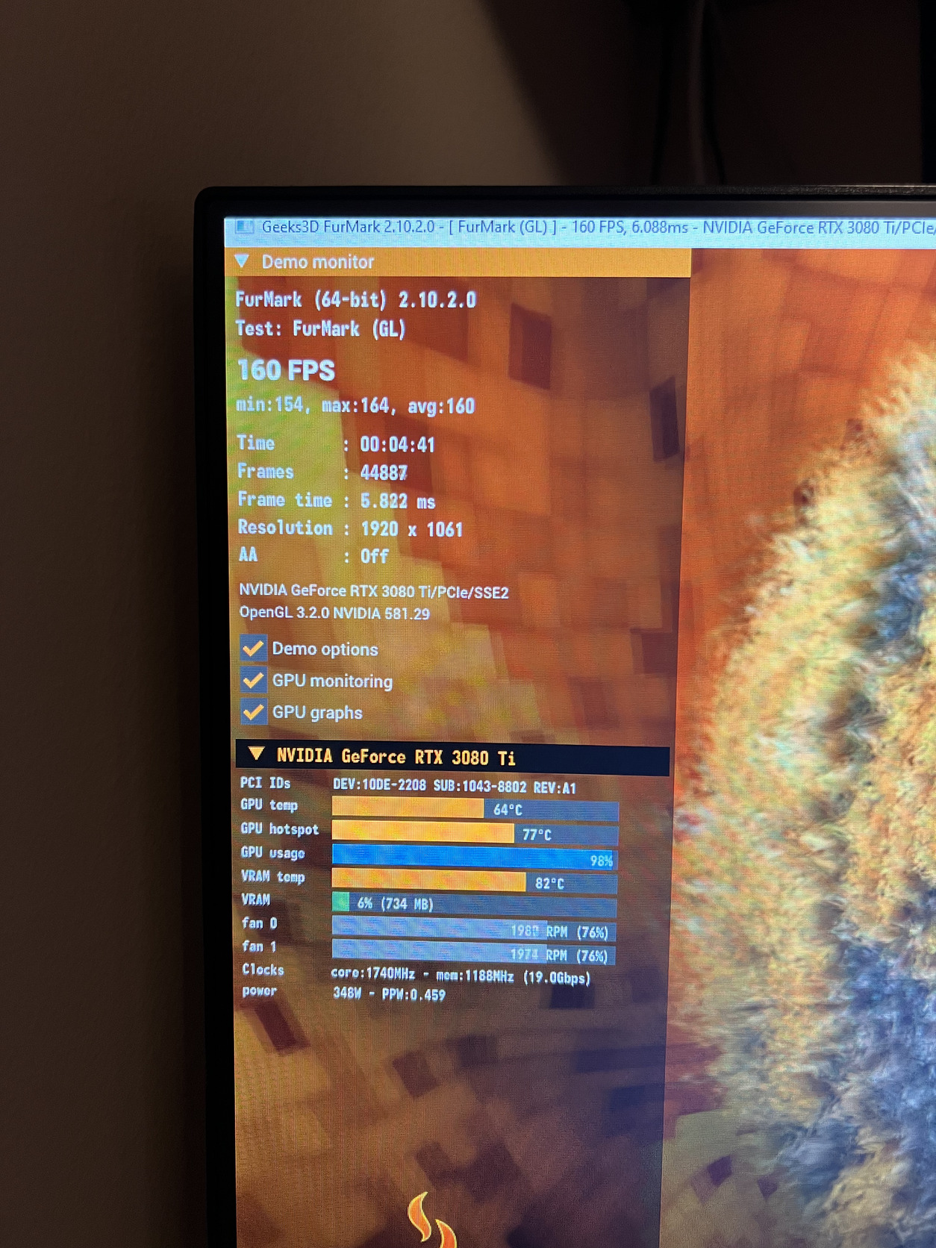Click the GPU hotspot 77°C bar
This screenshot has width=936, height=1248.
(x=475, y=833)
